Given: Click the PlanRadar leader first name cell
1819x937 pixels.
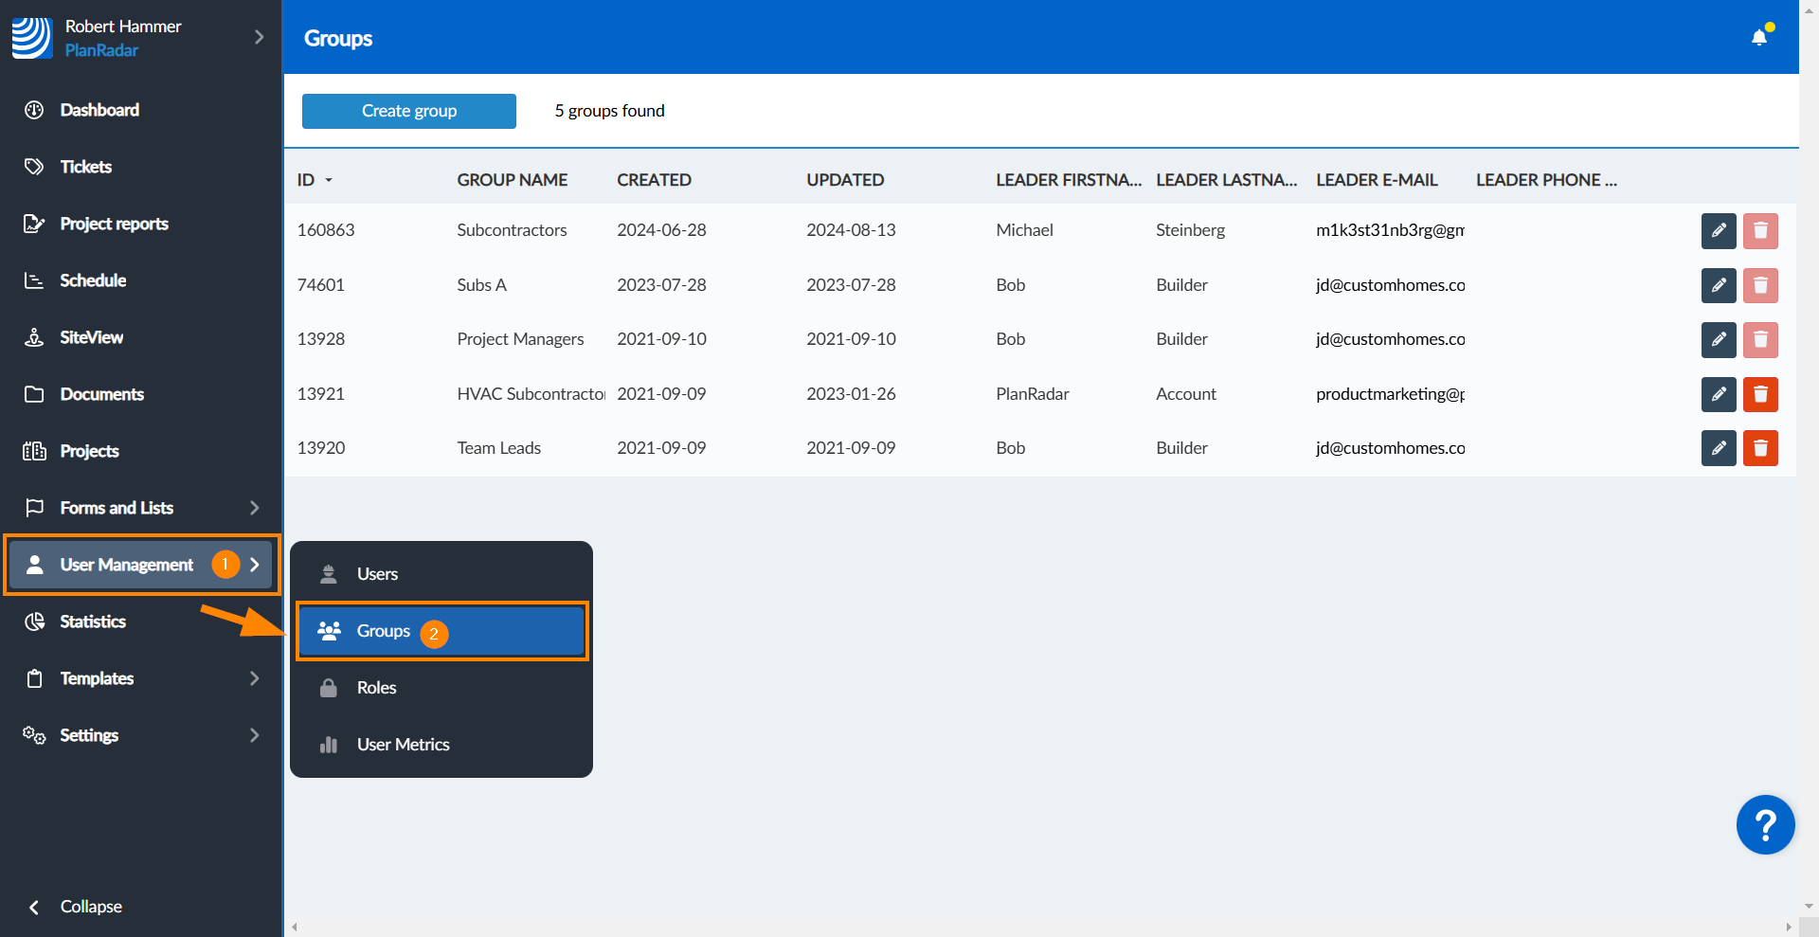Looking at the screenshot, I should 1032,394.
